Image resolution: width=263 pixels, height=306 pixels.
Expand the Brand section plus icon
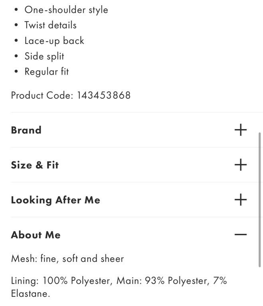(x=240, y=130)
